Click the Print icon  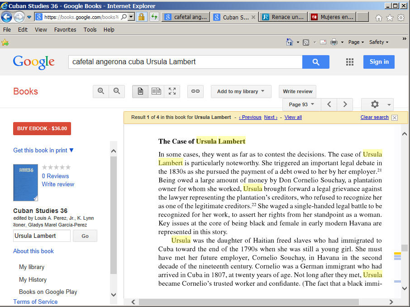[x=334, y=42]
